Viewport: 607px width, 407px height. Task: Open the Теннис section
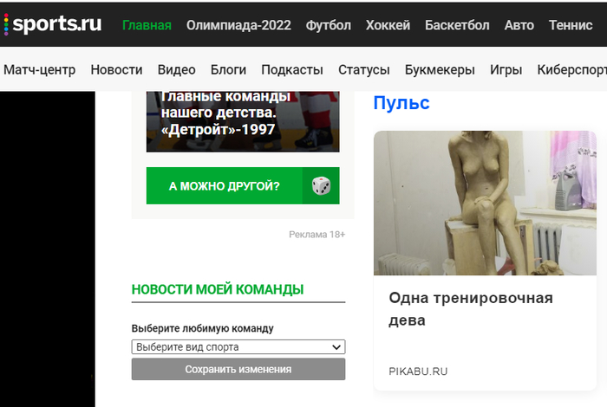tap(571, 25)
